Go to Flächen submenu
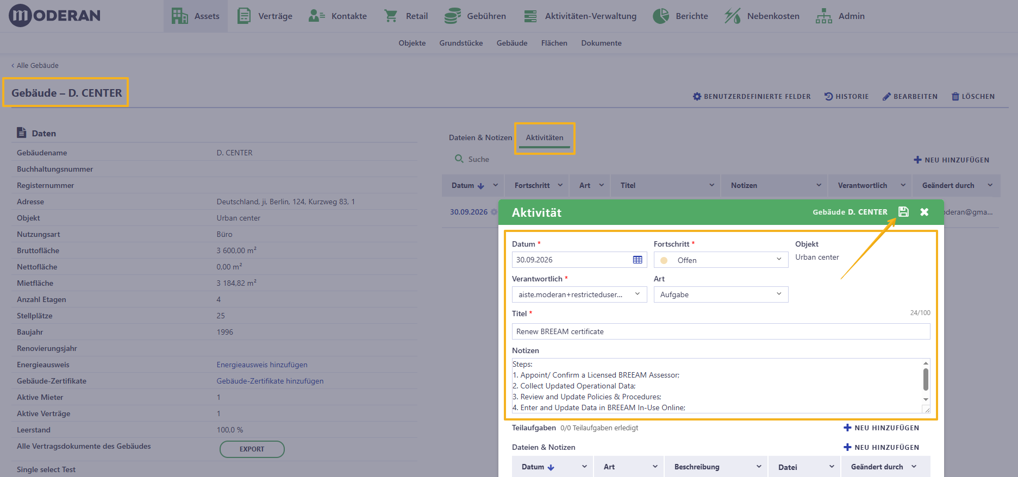 click(554, 43)
